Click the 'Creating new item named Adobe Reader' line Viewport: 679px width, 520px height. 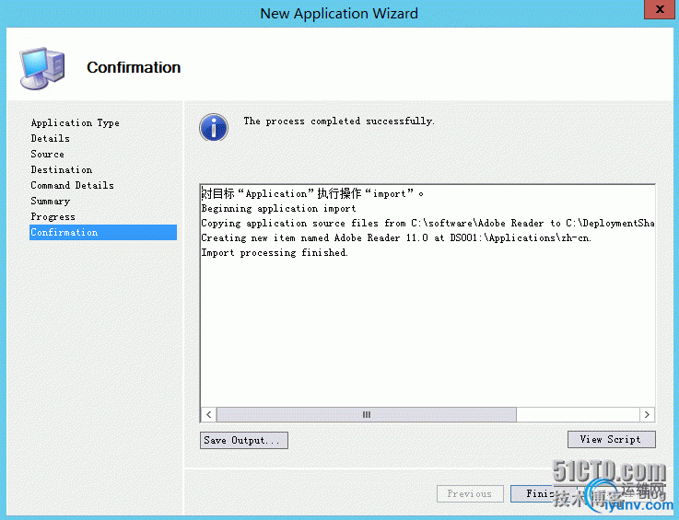pos(396,238)
